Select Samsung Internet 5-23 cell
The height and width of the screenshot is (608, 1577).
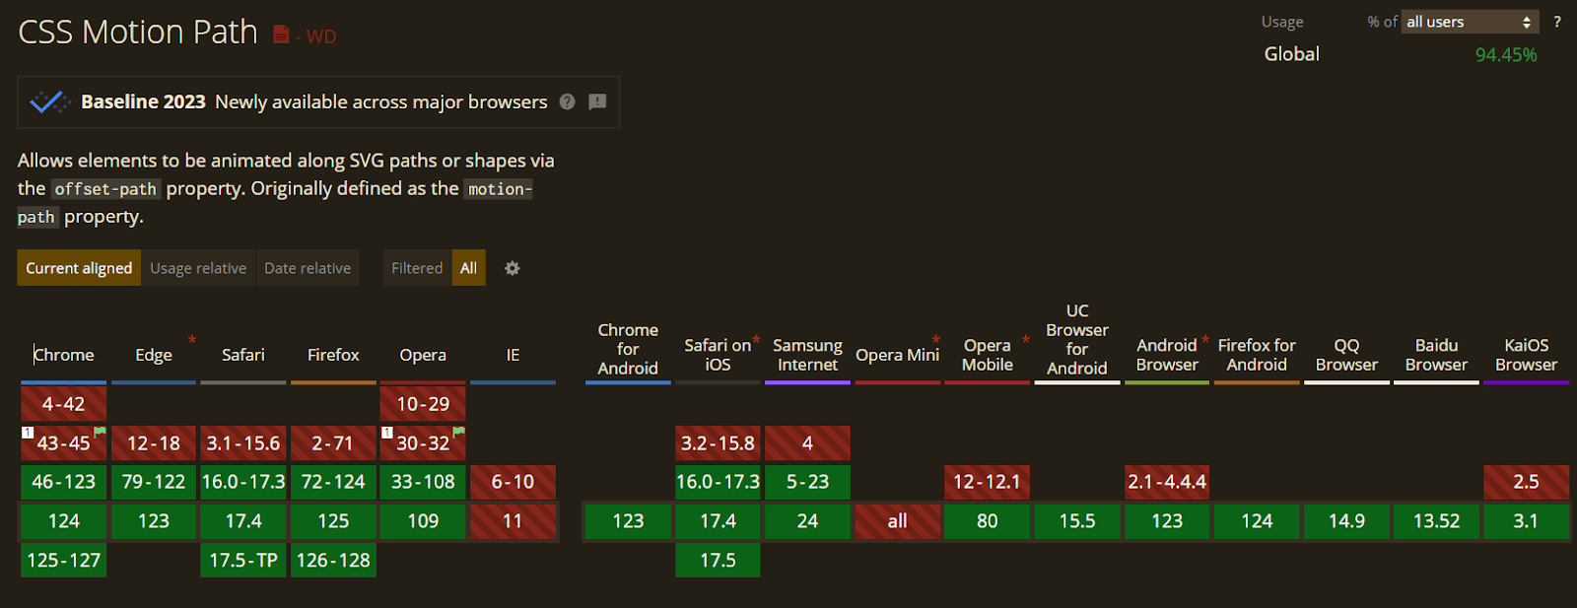pyautogui.click(x=807, y=482)
